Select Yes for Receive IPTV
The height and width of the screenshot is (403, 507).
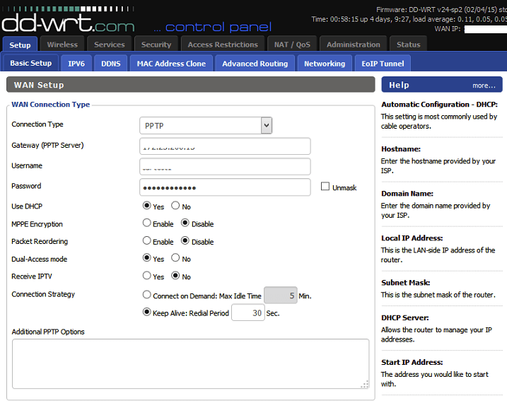coord(147,276)
